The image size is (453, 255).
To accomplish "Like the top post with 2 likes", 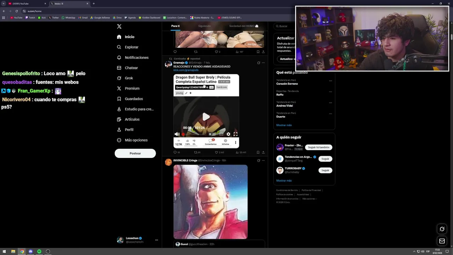I will (217, 52).
